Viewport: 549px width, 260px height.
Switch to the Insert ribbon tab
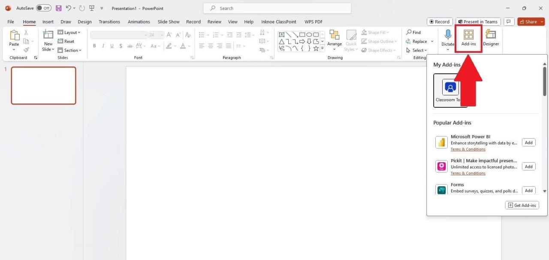point(48,21)
